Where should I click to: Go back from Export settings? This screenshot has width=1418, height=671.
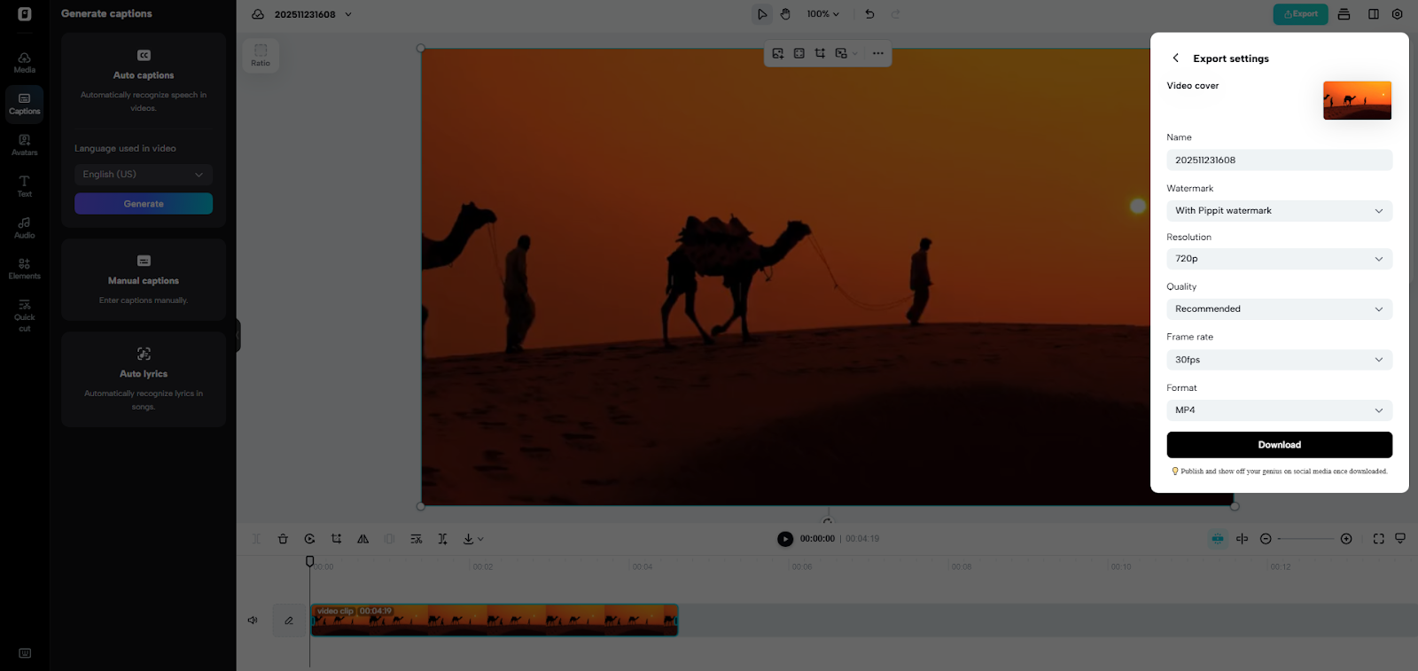click(1176, 58)
